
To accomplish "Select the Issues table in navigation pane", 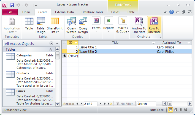I will click(29, 97).
